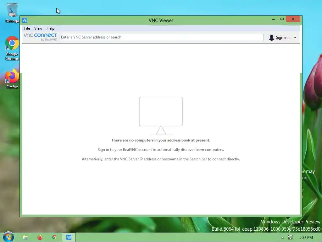Show hidden system tray icons

tap(283, 238)
